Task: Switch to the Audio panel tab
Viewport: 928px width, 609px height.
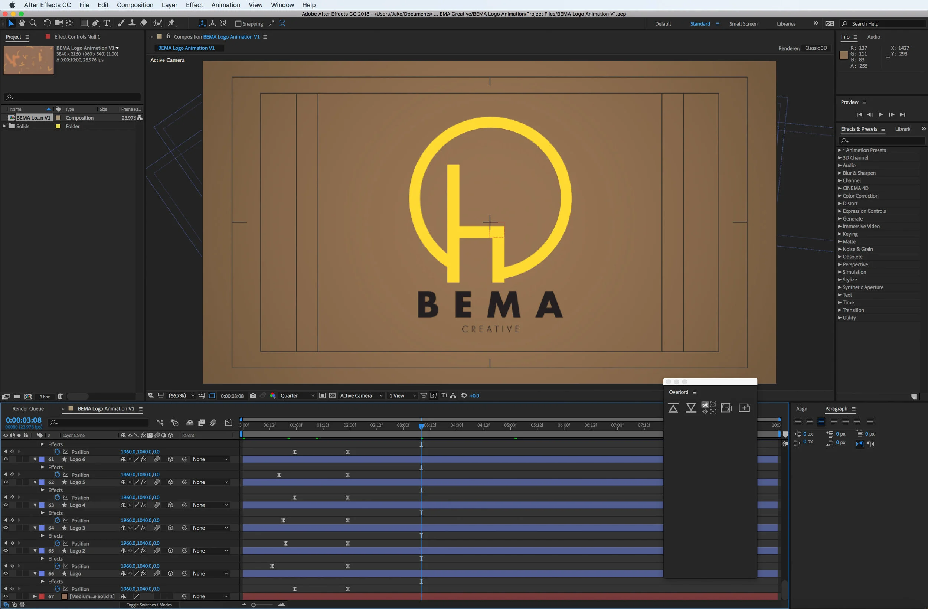Action: tap(873, 37)
